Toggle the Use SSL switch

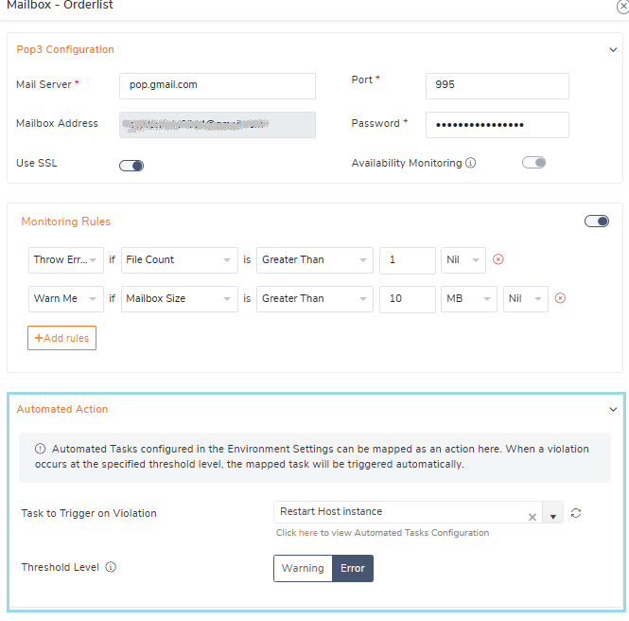(x=131, y=166)
